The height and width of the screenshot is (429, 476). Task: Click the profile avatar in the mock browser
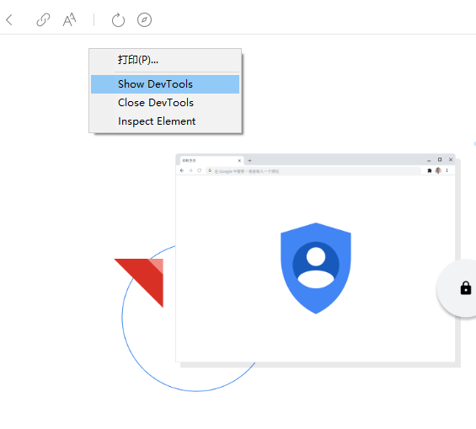coord(438,170)
